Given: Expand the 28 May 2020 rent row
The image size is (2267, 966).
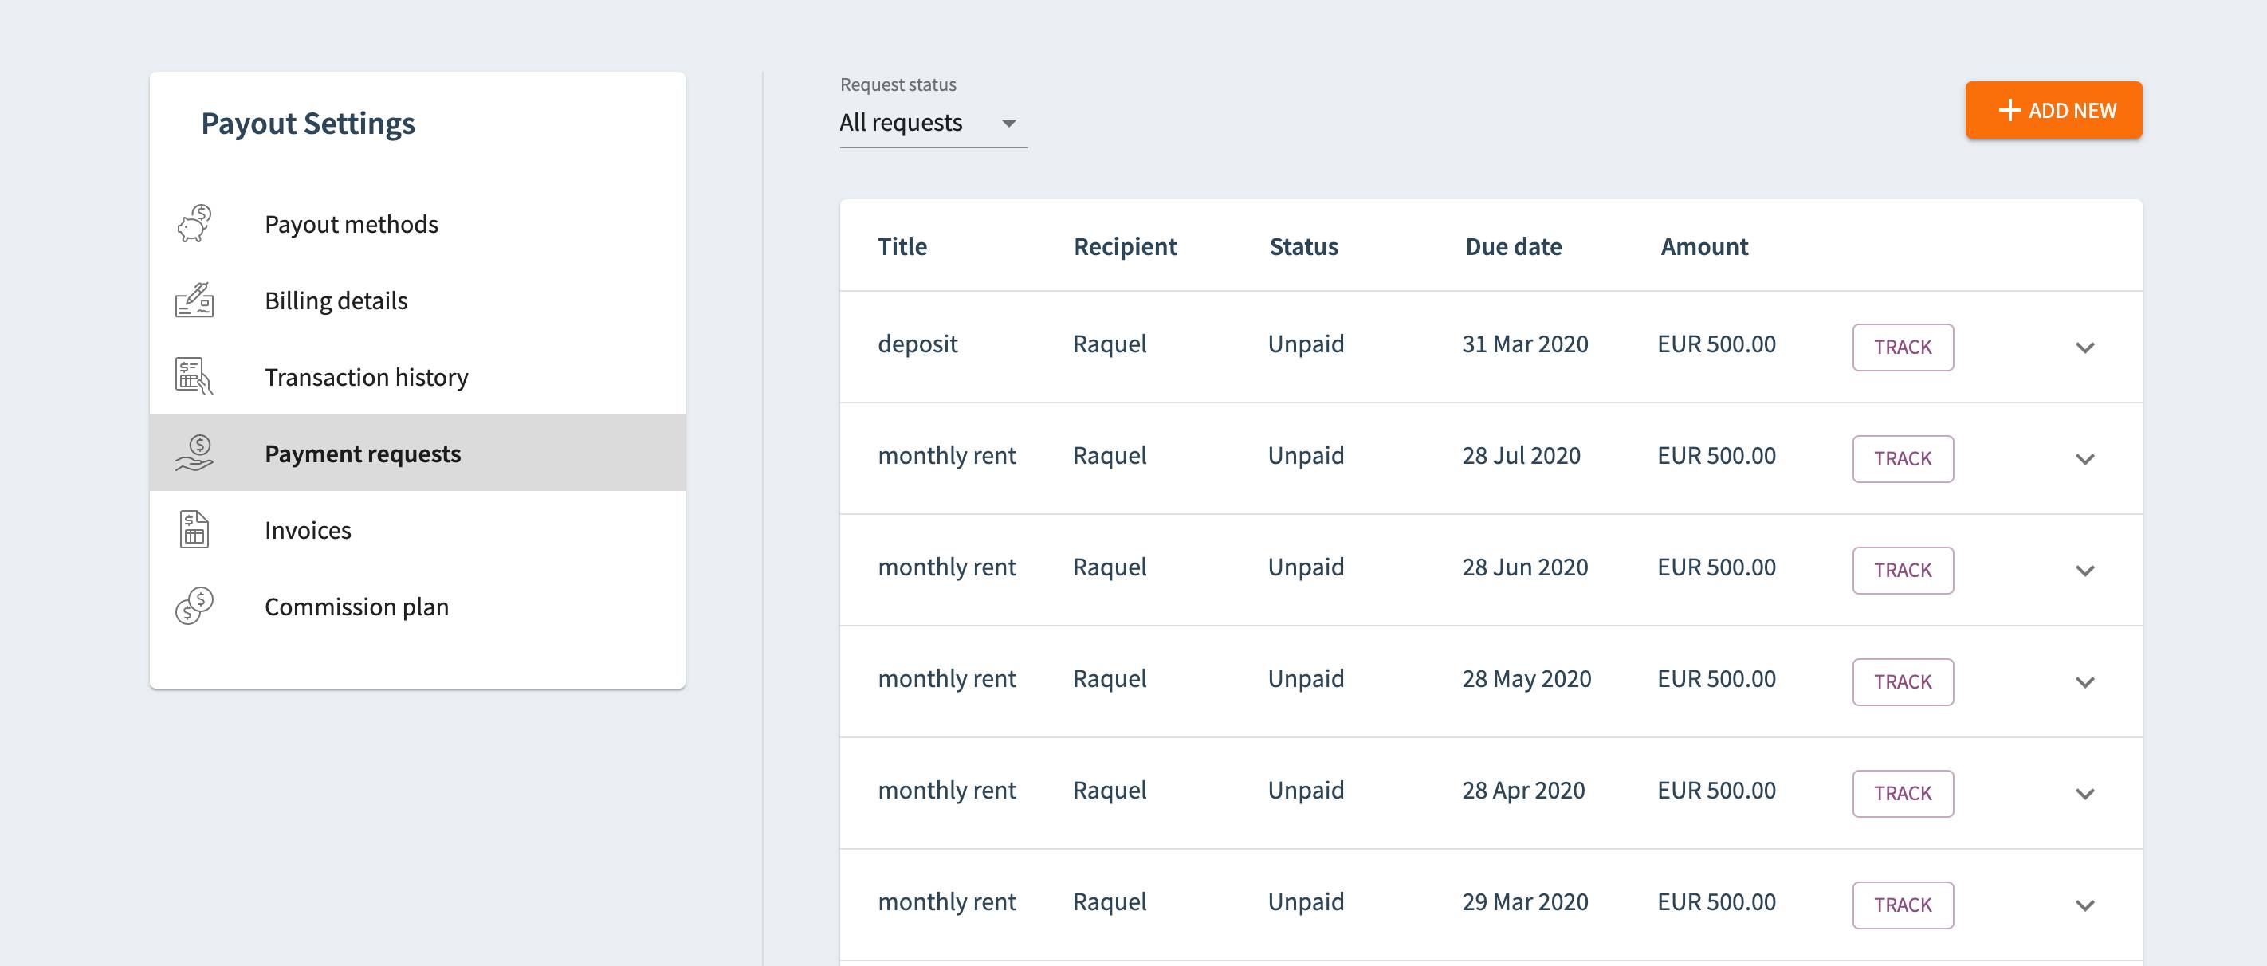Looking at the screenshot, I should tap(2084, 683).
